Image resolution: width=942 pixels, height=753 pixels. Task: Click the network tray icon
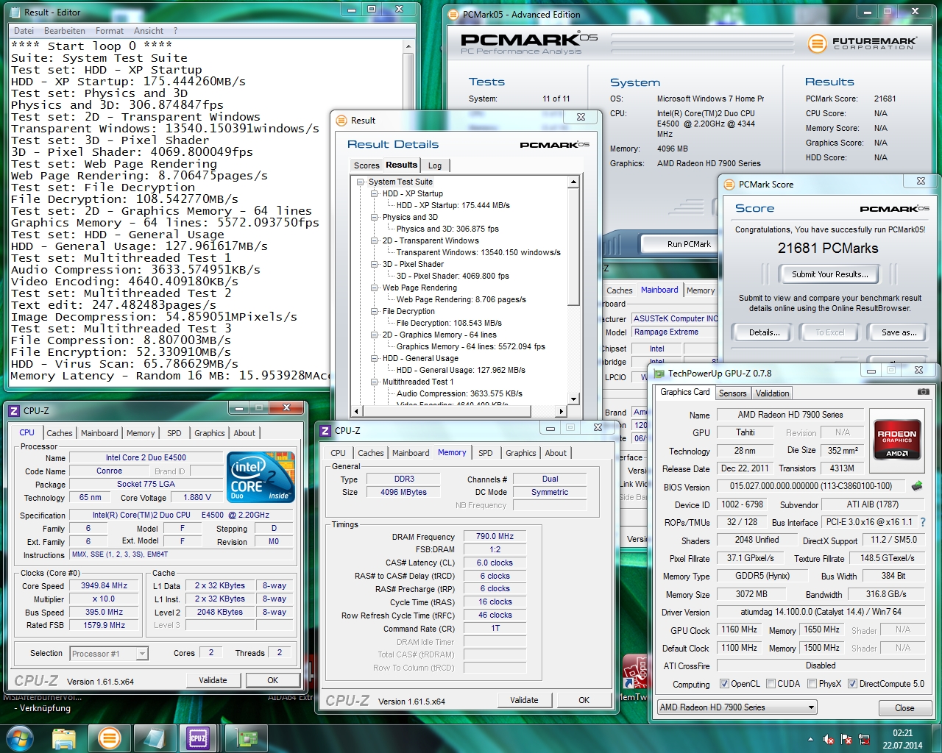click(863, 739)
